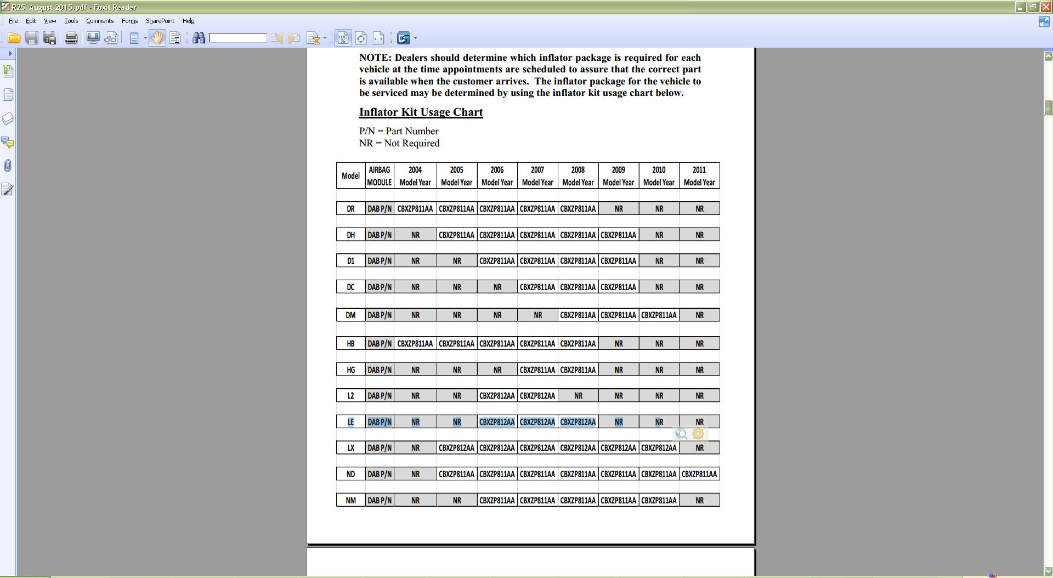Screen dimensions: 1053x578
Task: Click the D1 model cell
Action: click(350, 260)
